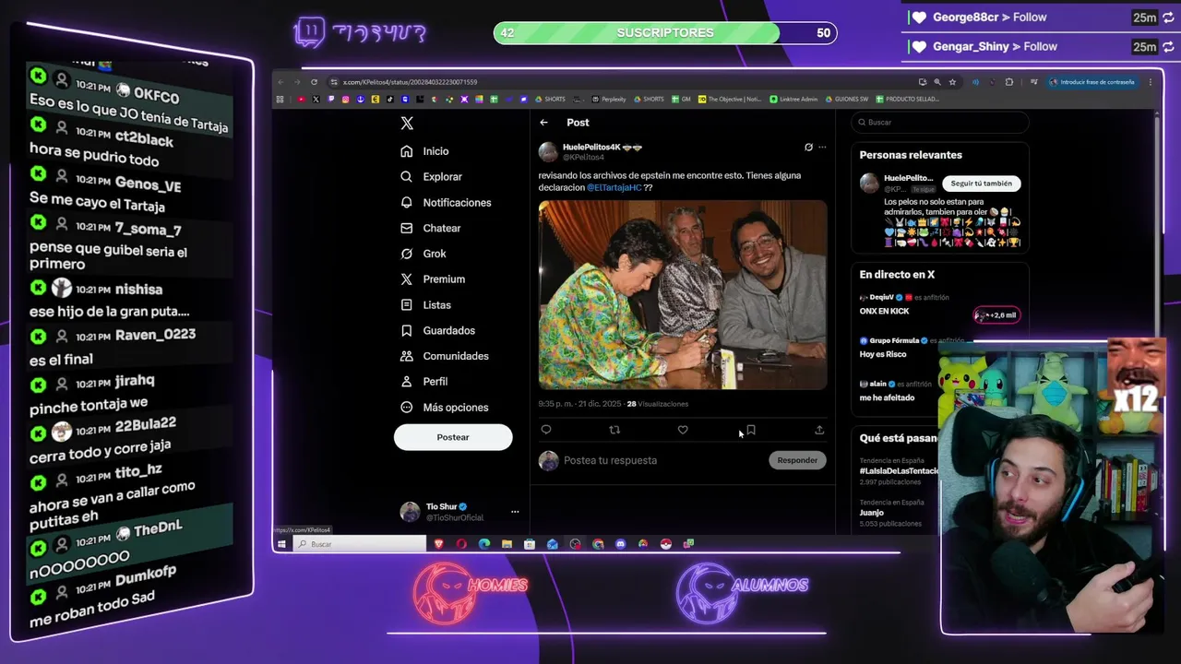
Task: Bookmark page with the star icon
Action: [x=952, y=82]
